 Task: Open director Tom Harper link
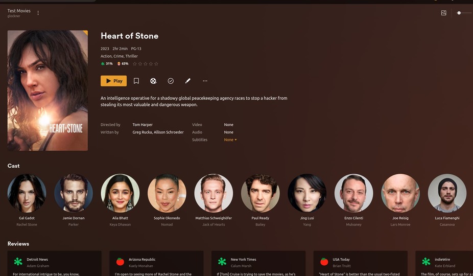tap(143, 125)
